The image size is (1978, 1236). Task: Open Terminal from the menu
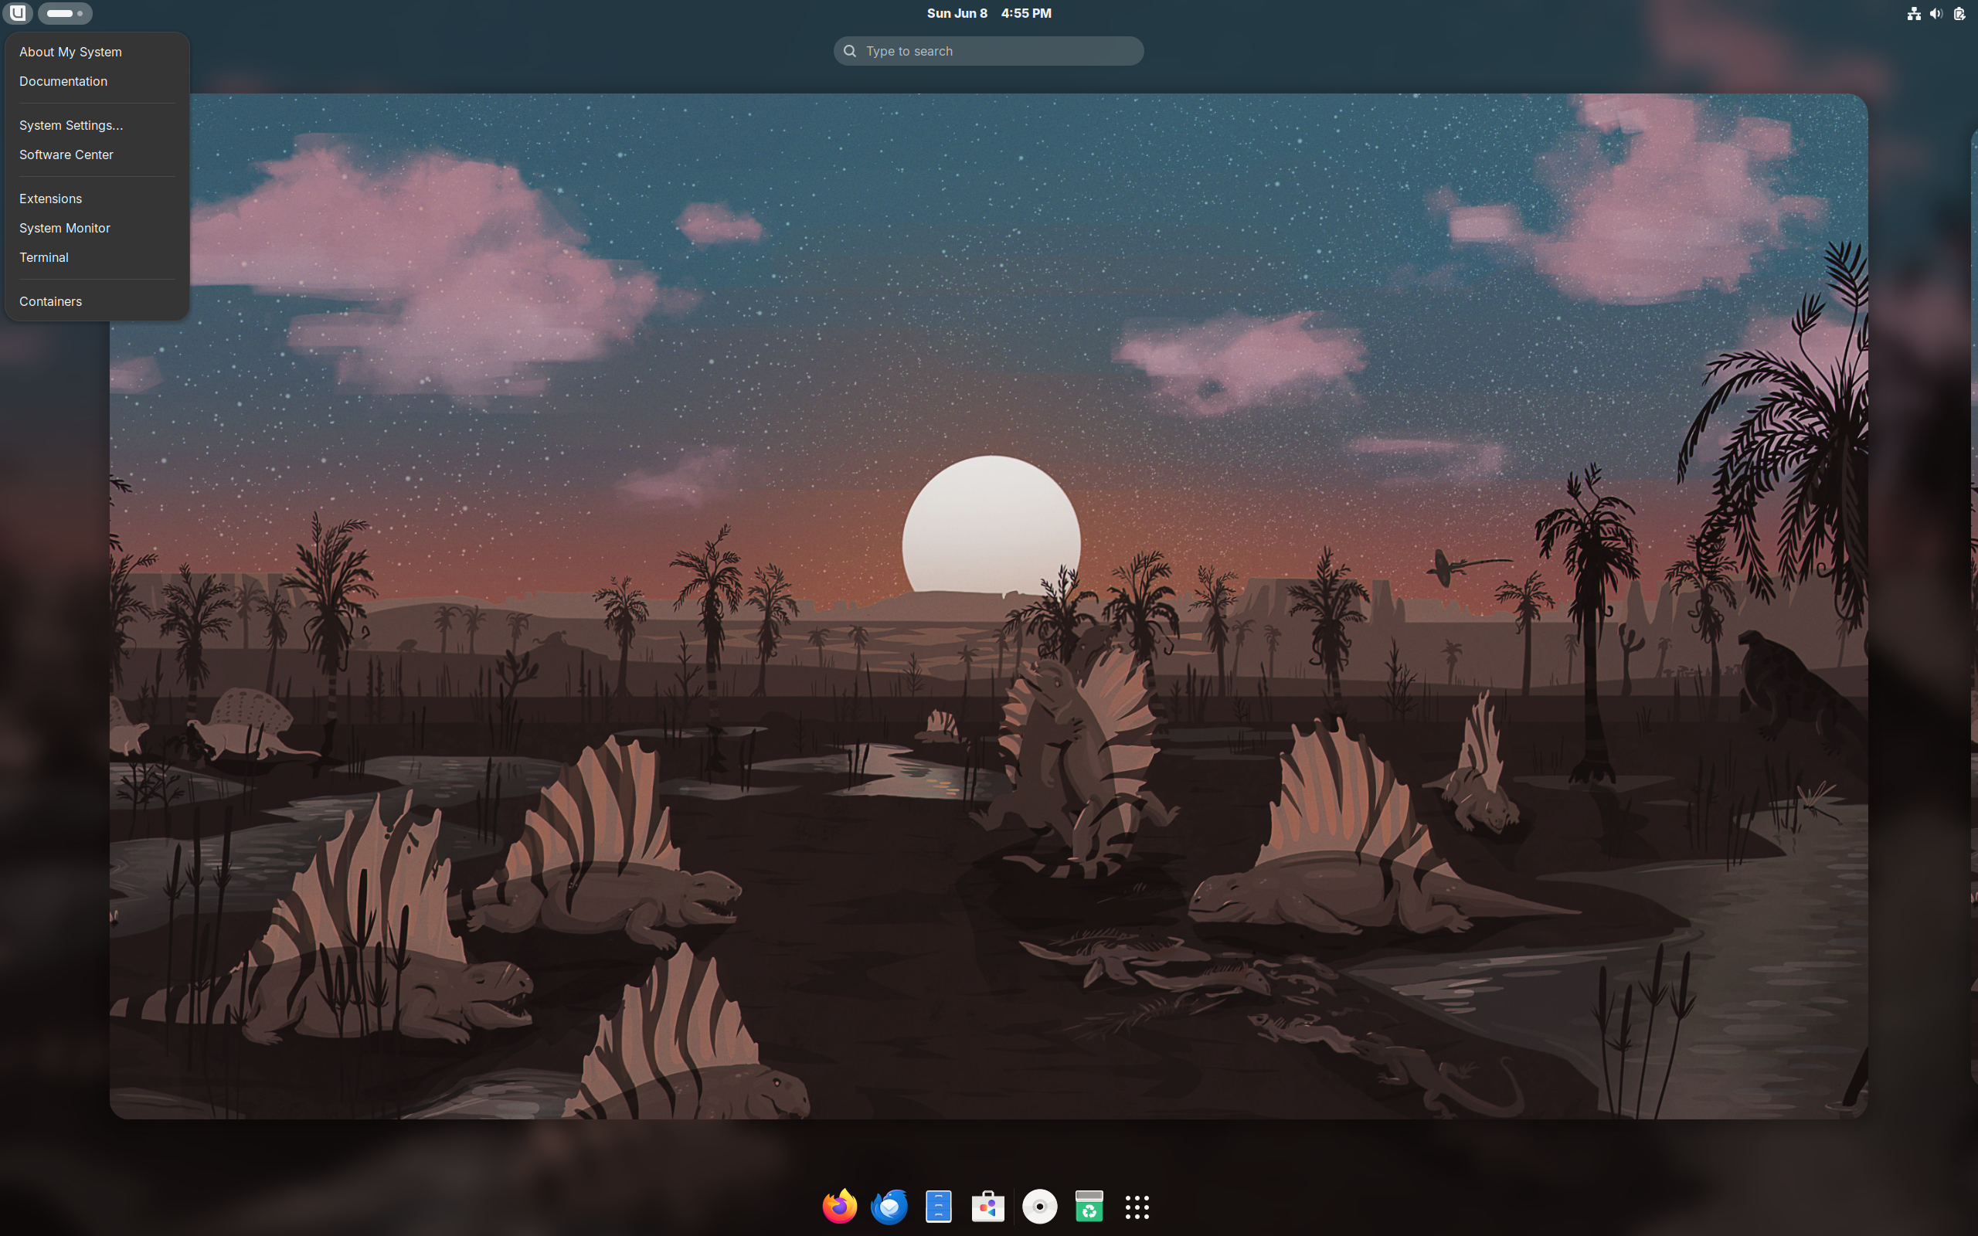[x=97, y=257]
